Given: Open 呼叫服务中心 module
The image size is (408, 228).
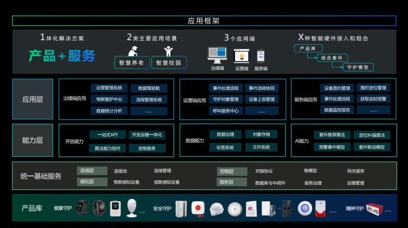Looking at the screenshot, I should (225, 110).
